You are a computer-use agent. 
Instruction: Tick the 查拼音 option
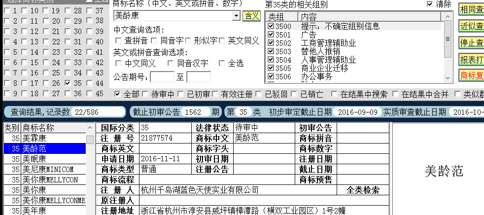(x=118, y=40)
